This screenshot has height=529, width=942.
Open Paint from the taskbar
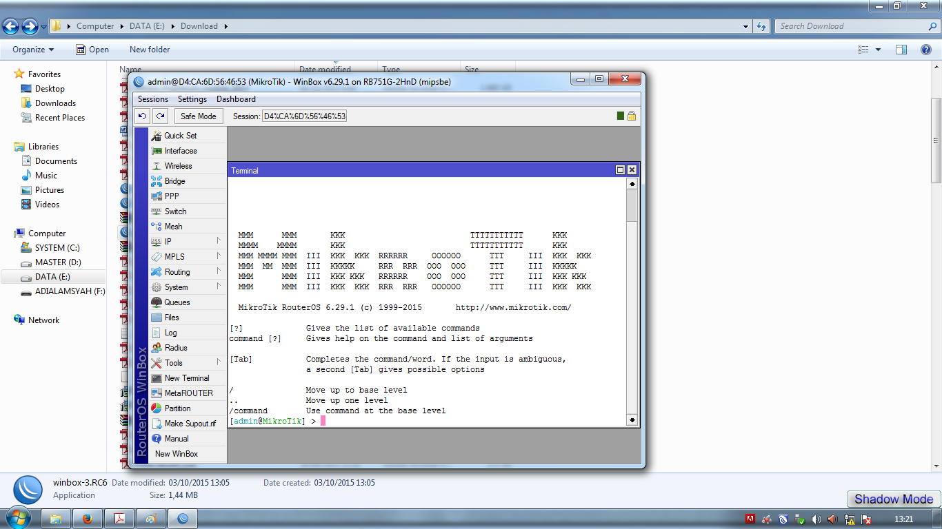(x=151, y=519)
